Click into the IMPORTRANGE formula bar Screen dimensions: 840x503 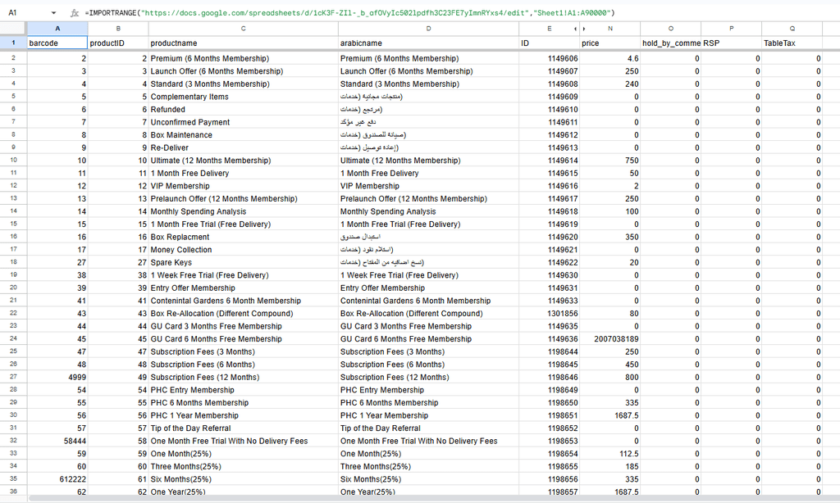point(410,13)
